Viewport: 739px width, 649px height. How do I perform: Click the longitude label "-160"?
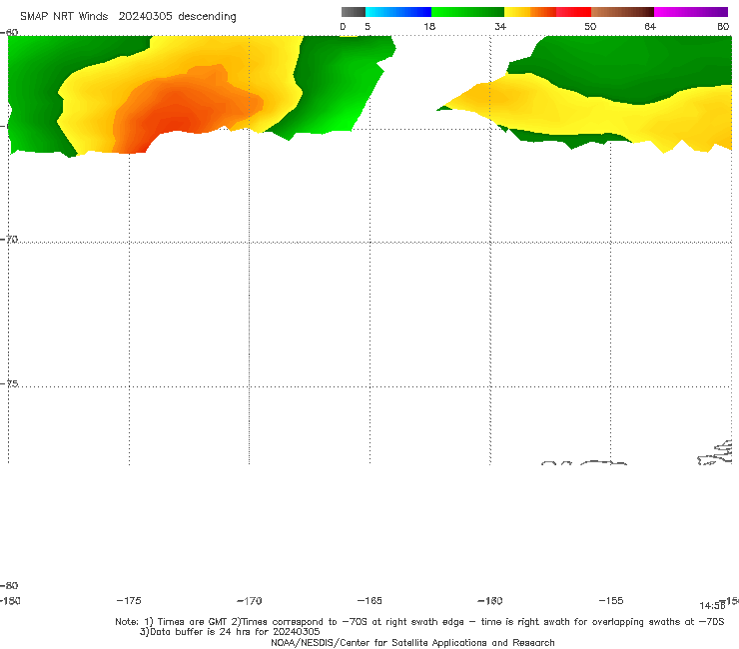coord(490,600)
